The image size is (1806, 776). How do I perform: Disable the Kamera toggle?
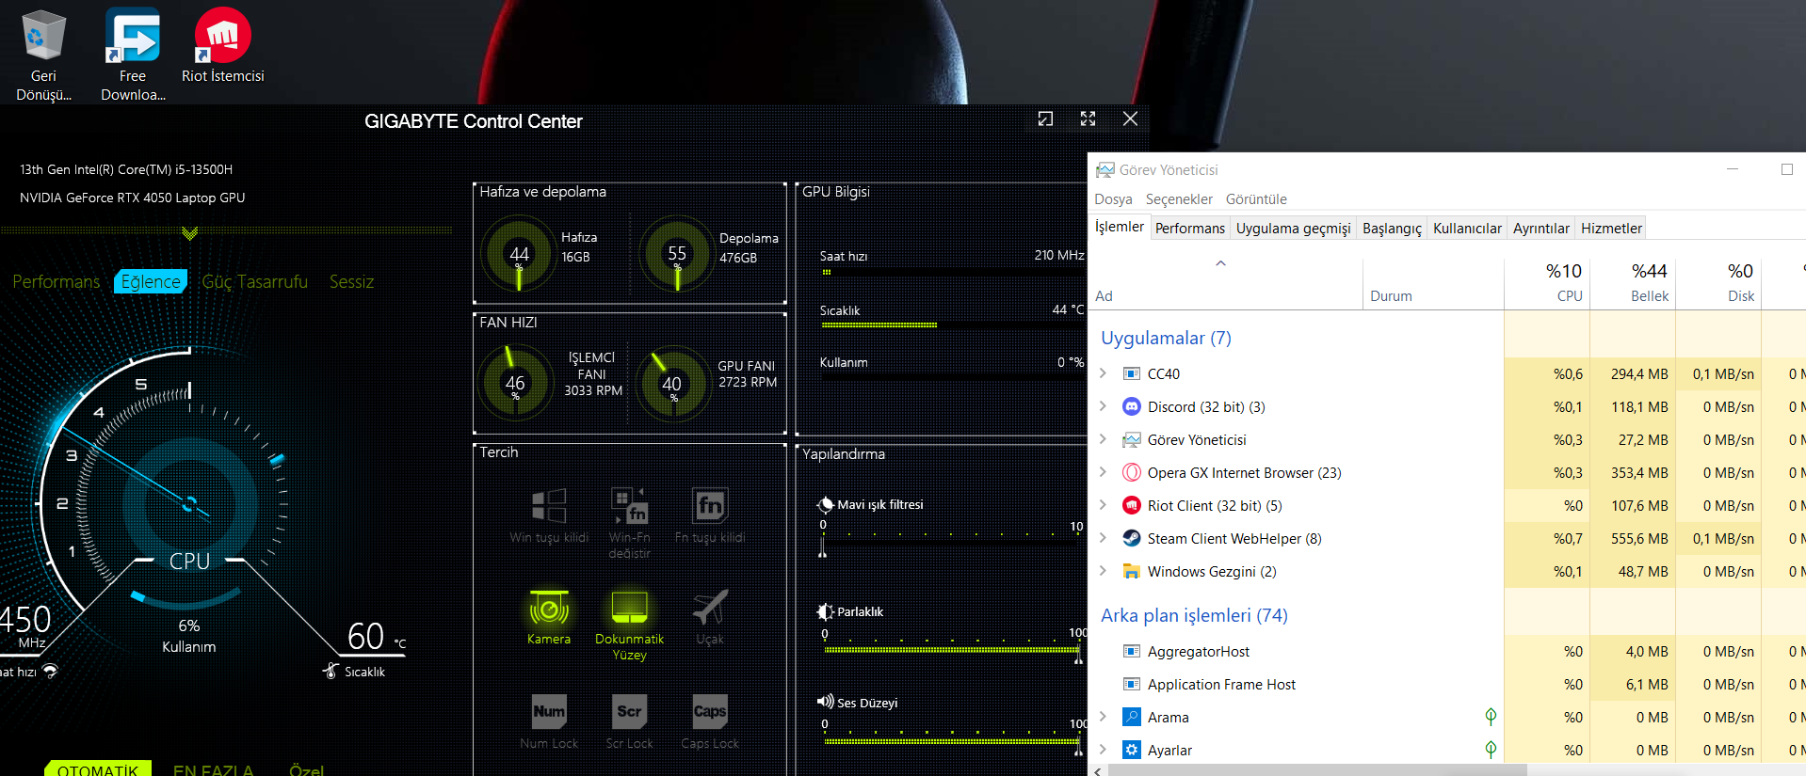click(x=549, y=617)
